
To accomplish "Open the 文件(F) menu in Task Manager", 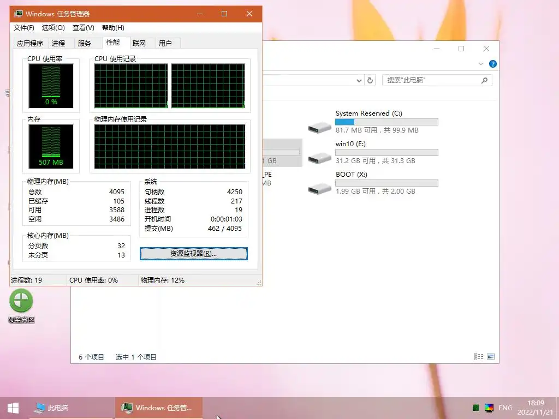I will coord(24,28).
